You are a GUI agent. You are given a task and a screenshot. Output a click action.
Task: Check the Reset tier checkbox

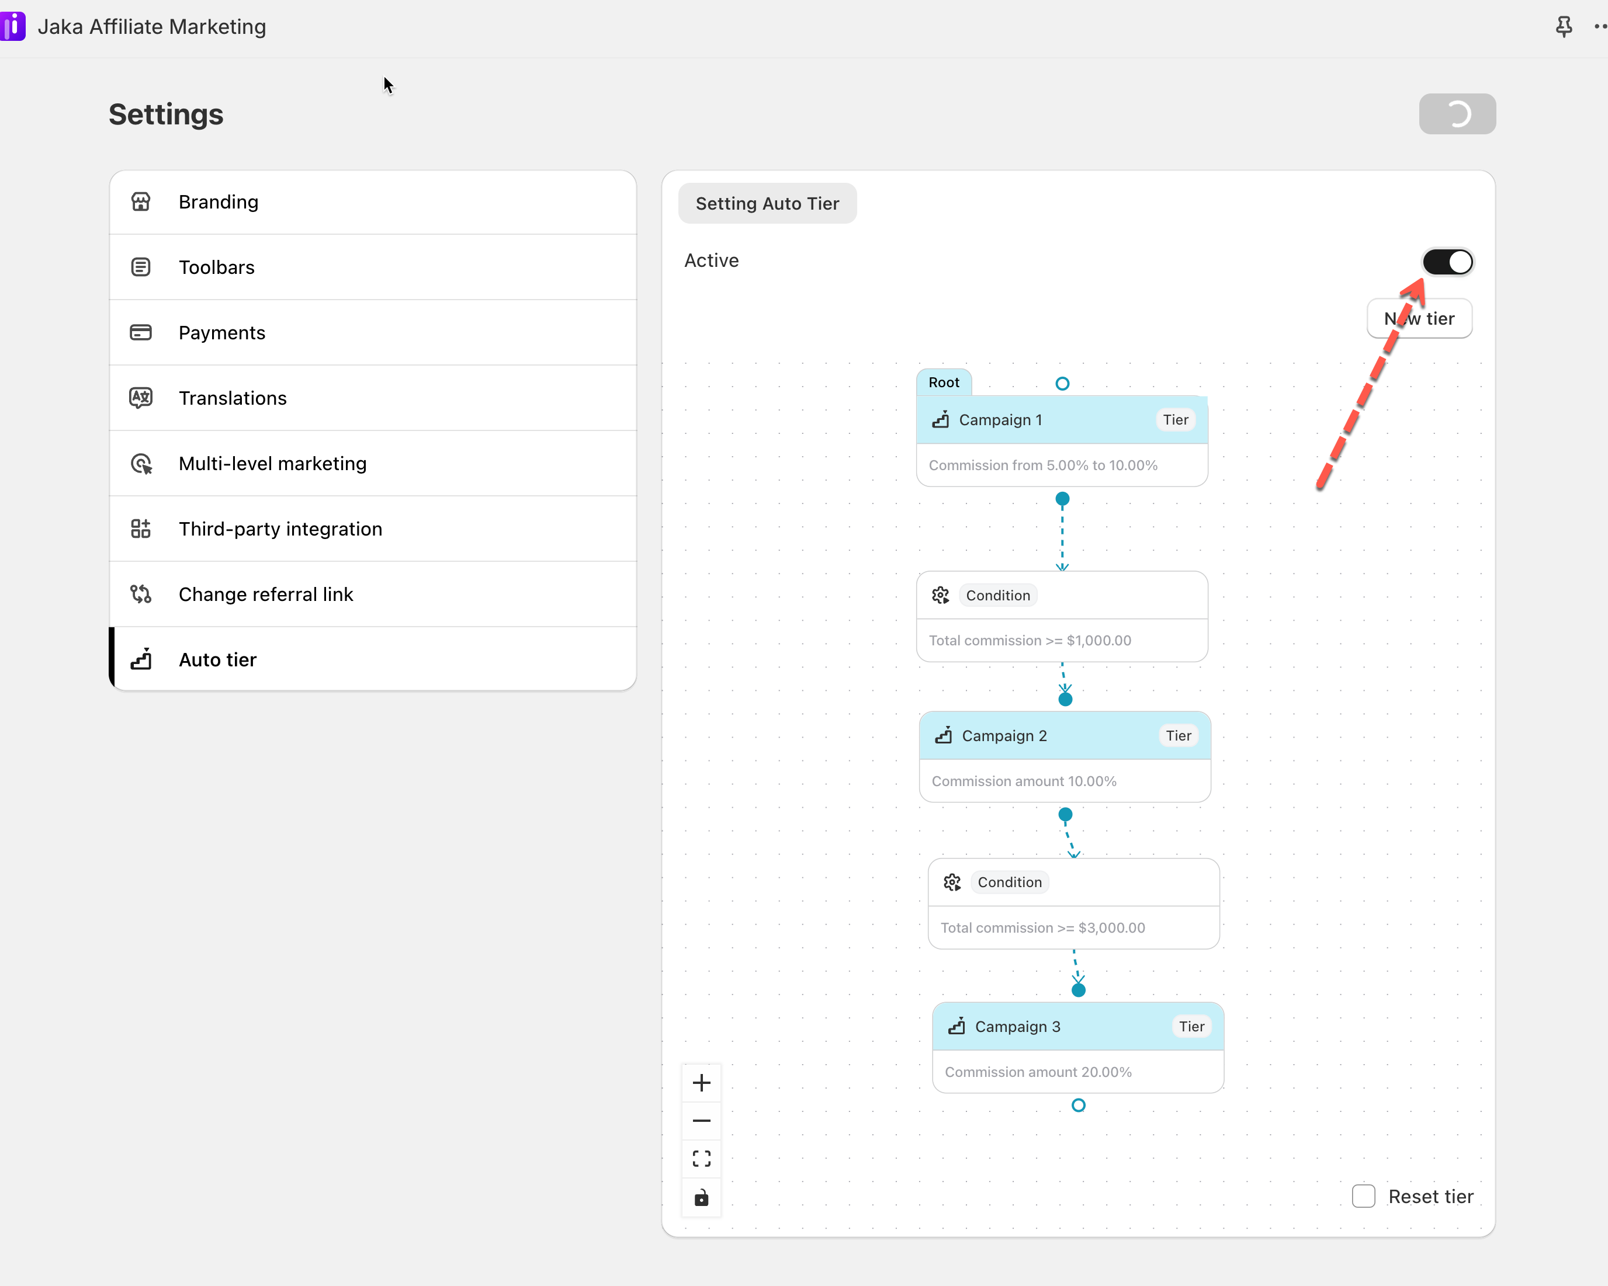pyautogui.click(x=1363, y=1196)
